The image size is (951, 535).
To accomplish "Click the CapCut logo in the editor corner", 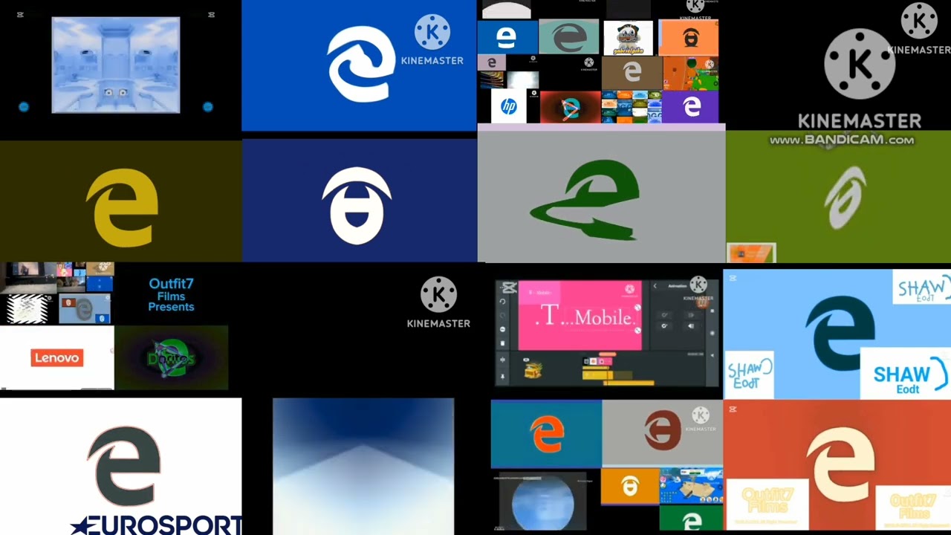I will (x=509, y=288).
